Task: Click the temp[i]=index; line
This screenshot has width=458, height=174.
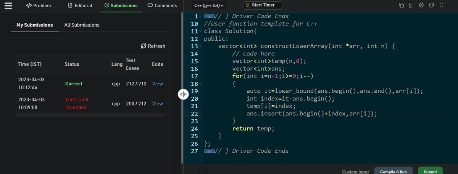Action: point(271,106)
